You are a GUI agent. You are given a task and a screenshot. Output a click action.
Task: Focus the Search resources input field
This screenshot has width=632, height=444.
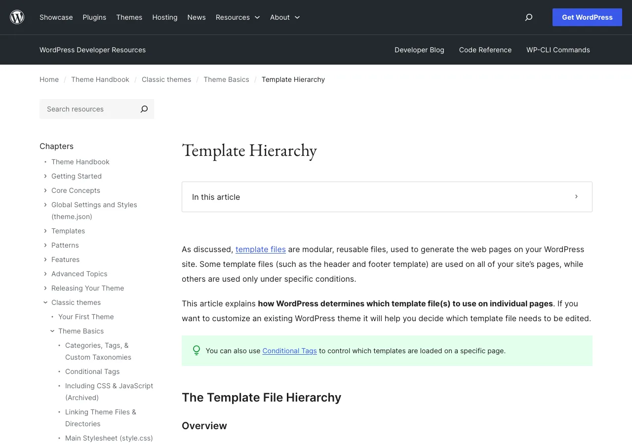(x=88, y=109)
